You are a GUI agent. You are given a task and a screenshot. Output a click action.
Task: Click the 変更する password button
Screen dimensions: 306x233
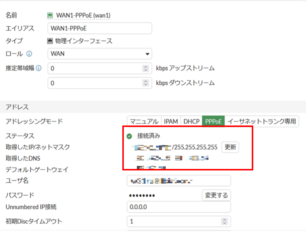[216, 195]
